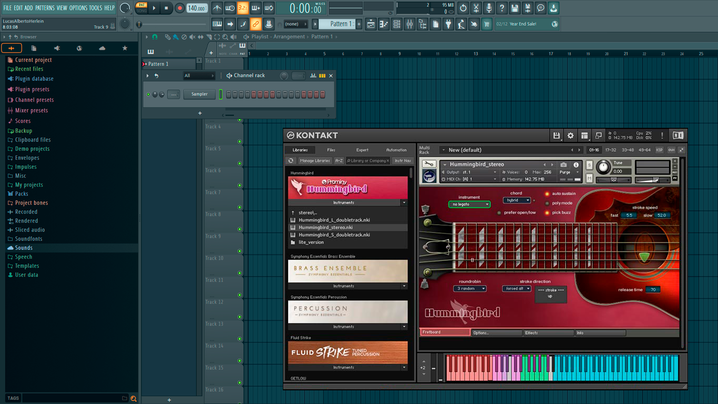
Task: Open the shop cart icon in toolbar
Action: (487, 24)
